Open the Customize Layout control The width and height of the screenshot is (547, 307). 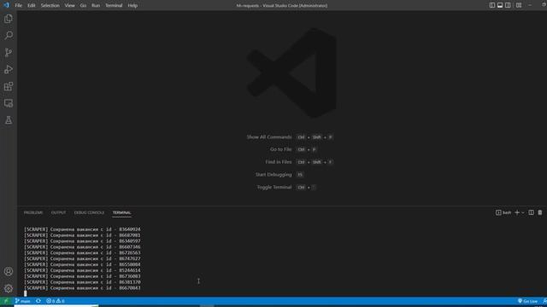[x=519, y=5]
